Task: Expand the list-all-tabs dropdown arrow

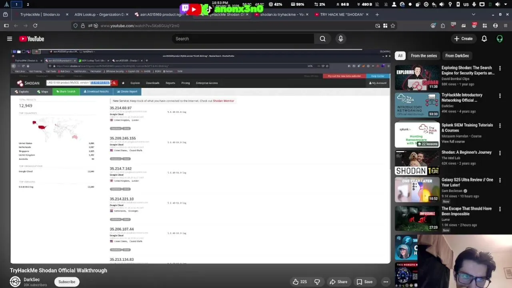Action: (474, 14)
